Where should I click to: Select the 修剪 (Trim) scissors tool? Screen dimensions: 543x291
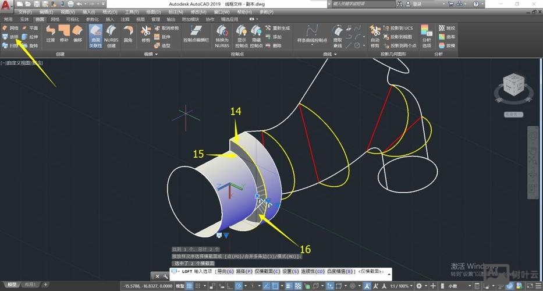tap(145, 34)
